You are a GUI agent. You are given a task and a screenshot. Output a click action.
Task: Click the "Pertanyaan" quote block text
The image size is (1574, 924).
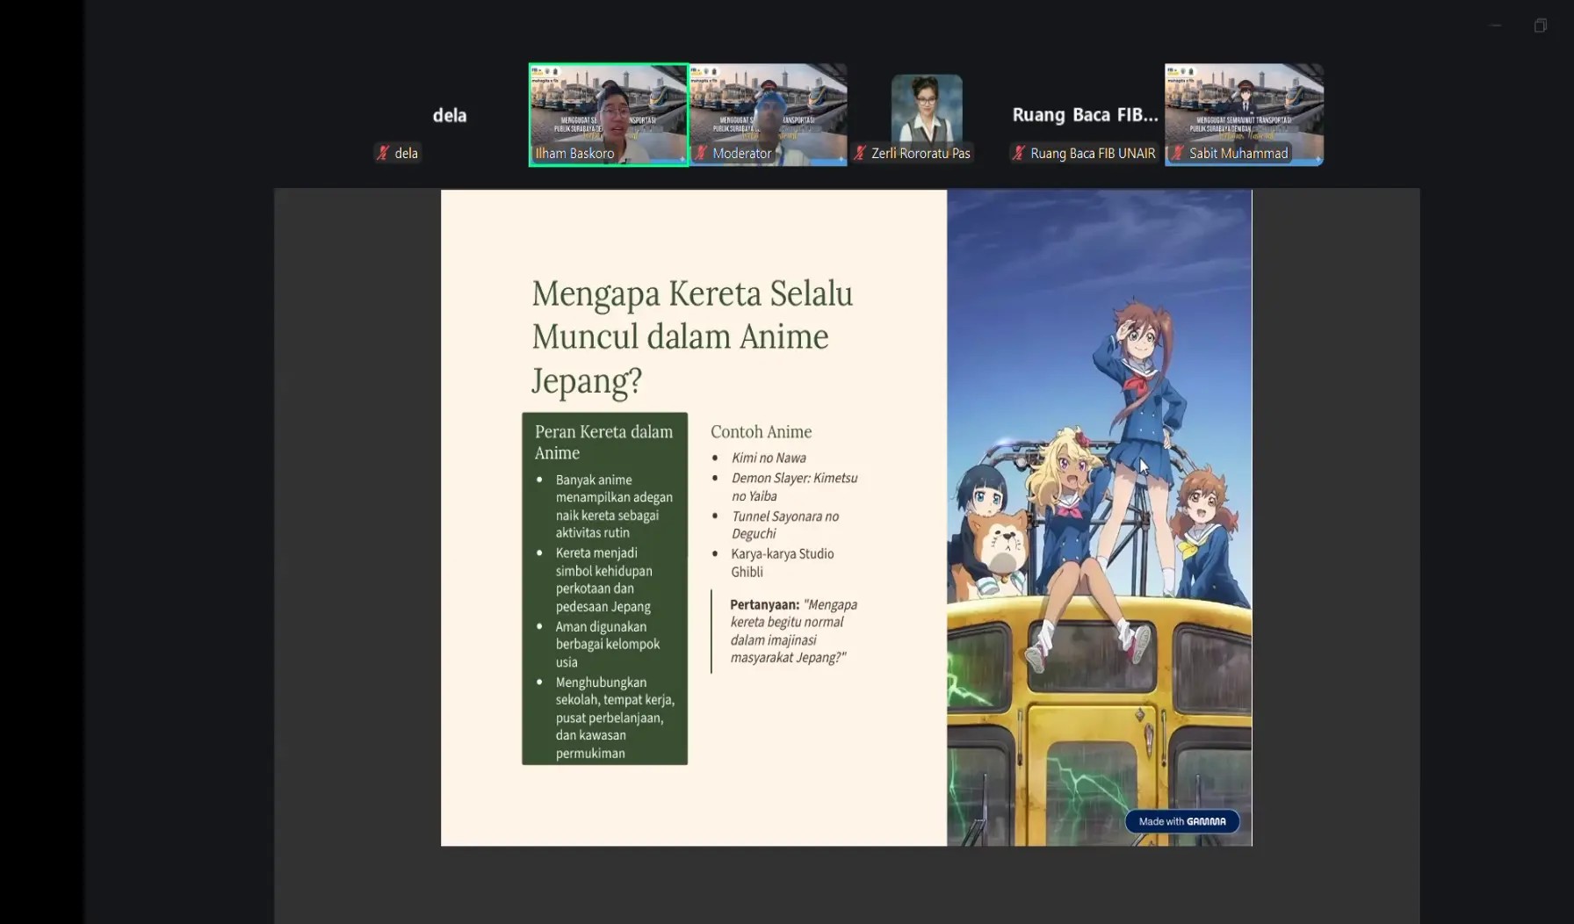click(793, 631)
